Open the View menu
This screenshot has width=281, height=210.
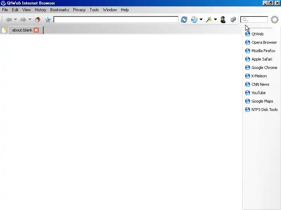(x=27, y=10)
